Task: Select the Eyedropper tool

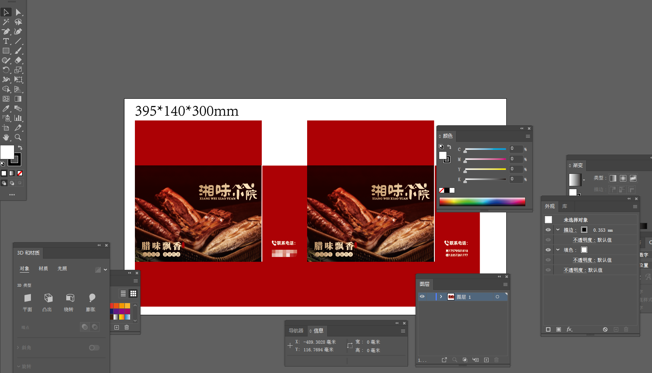Action: click(x=6, y=108)
